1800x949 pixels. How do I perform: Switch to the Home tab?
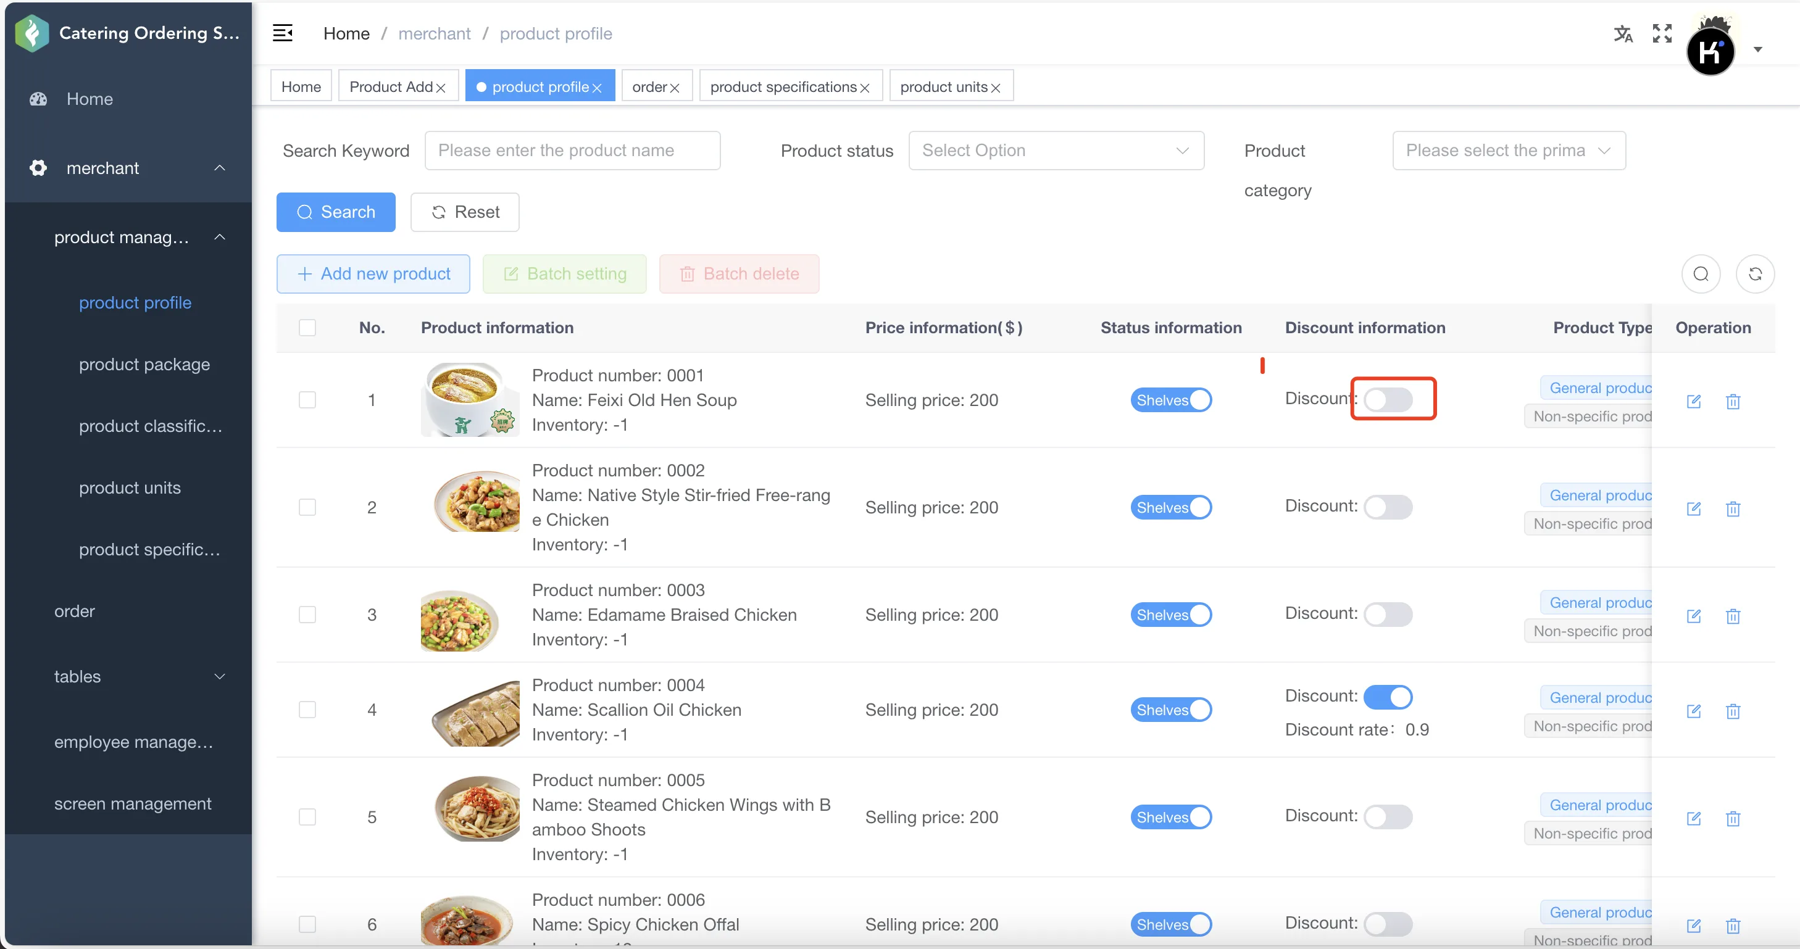301,86
